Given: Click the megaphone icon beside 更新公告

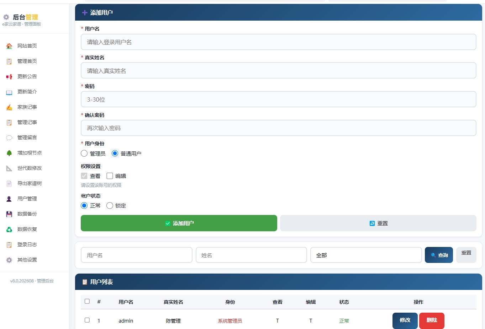Looking at the screenshot, I should pos(9,76).
